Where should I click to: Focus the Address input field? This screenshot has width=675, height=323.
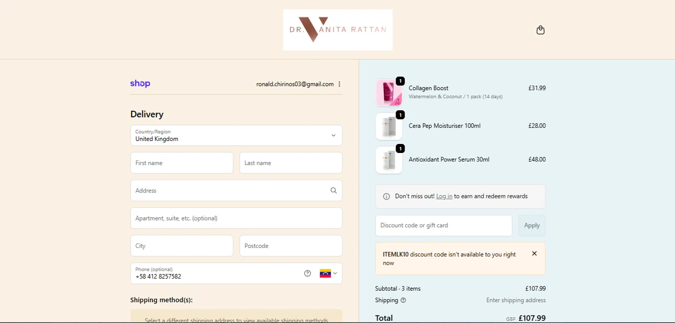tap(236, 190)
